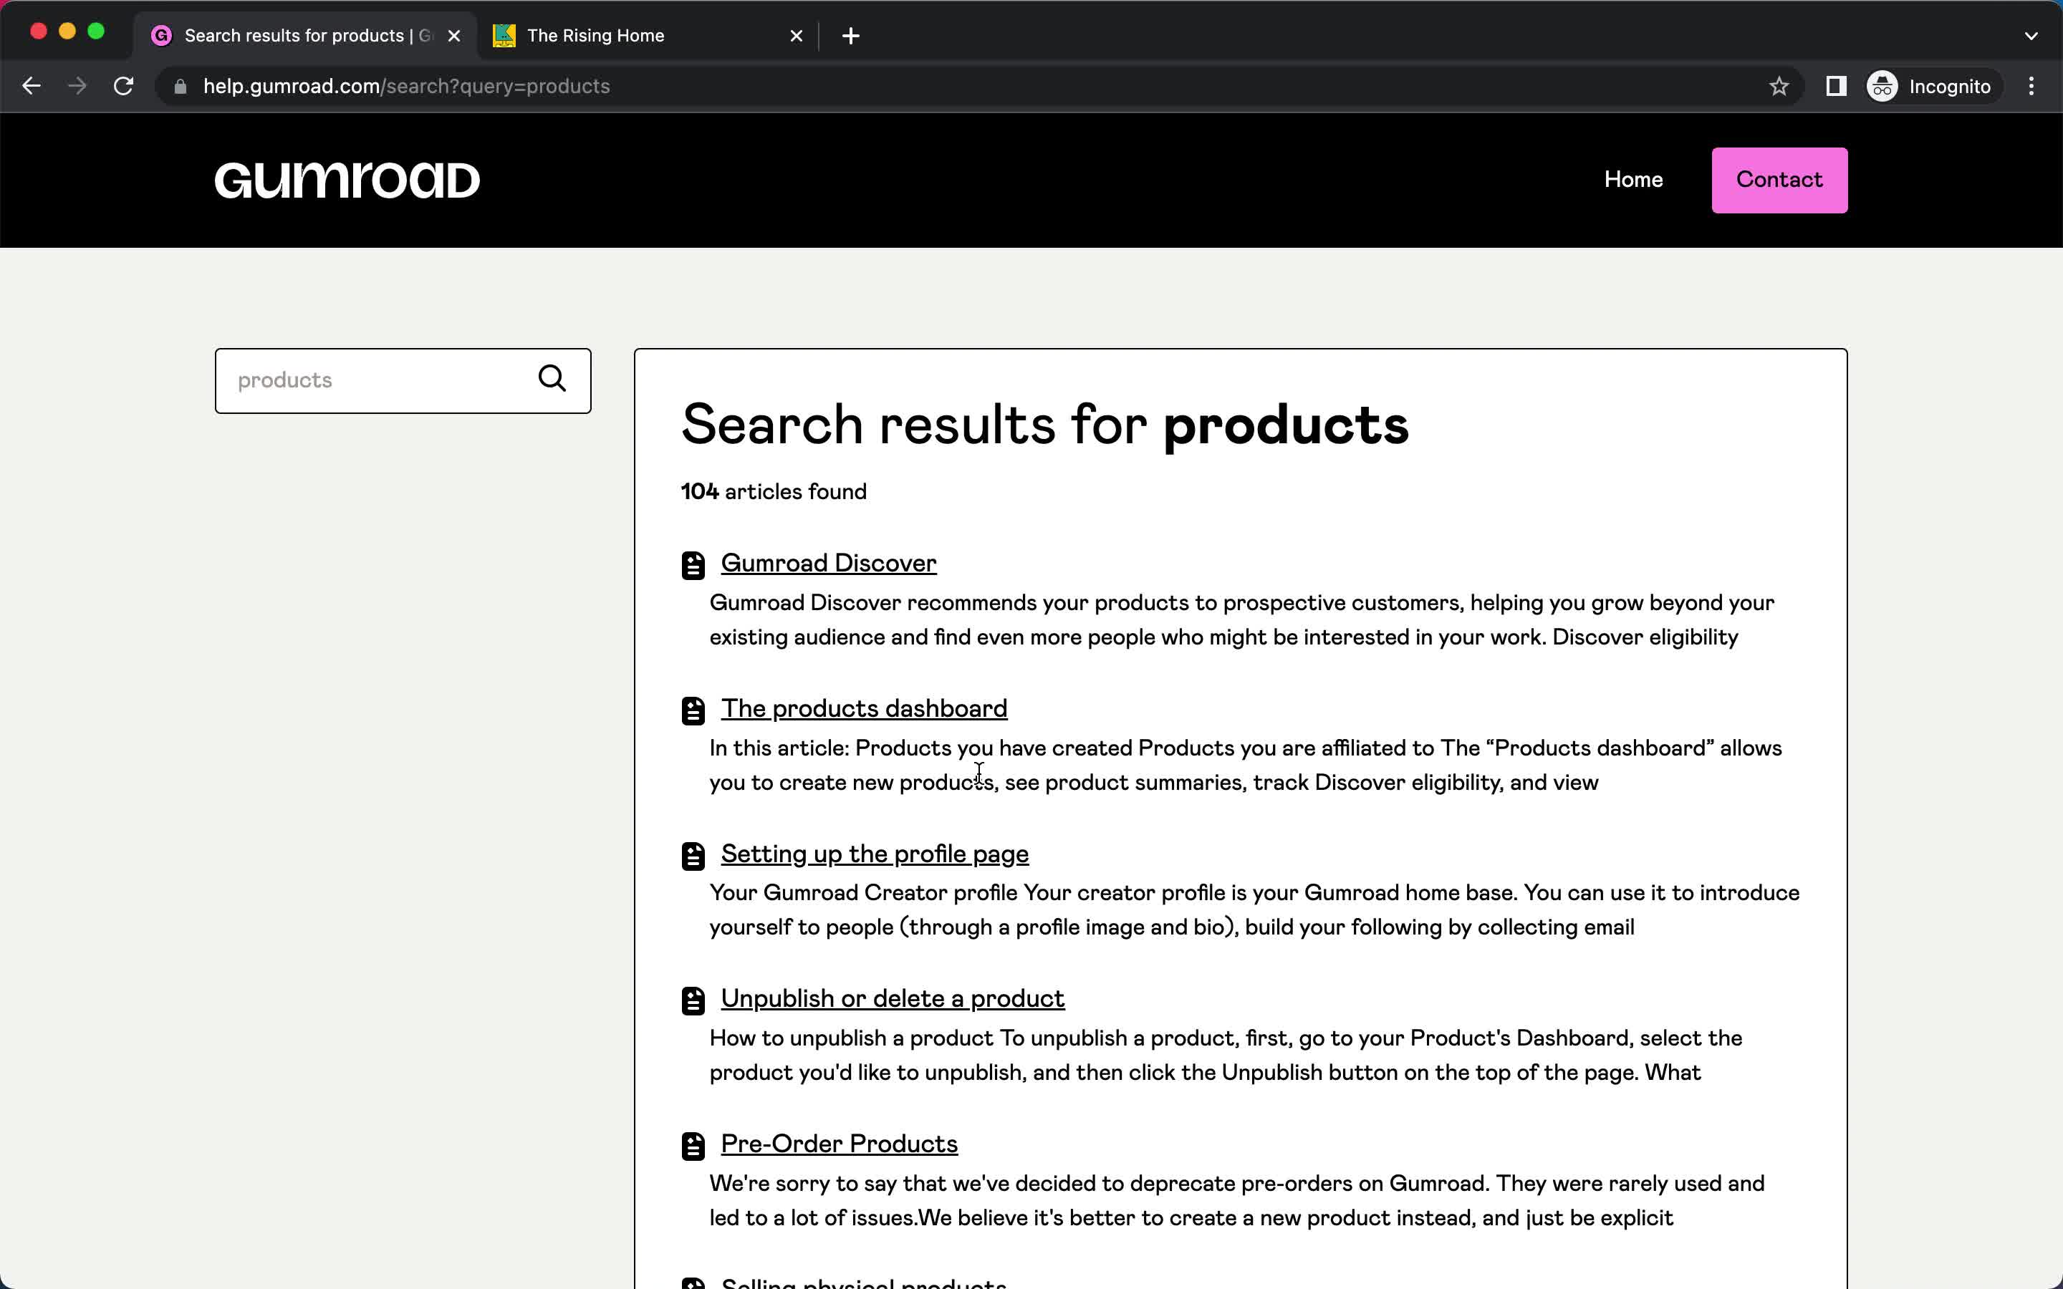
Task: Click the document icon next to products dashboard
Action: tap(691, 710)
